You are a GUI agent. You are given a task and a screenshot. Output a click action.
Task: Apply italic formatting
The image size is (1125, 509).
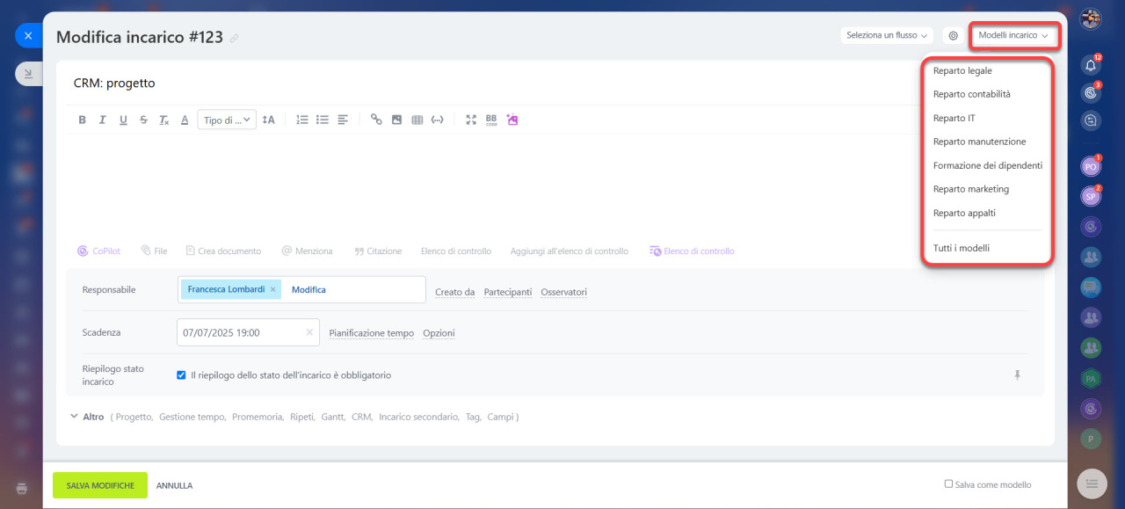point(103,120)
